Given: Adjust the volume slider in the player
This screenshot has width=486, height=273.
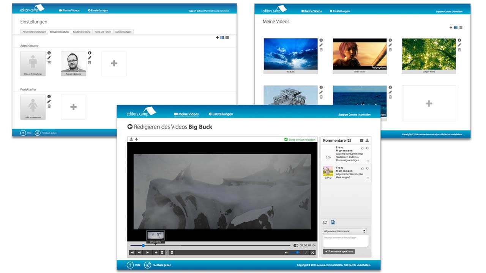Looking at the screenshot, I should click(295, 253).
